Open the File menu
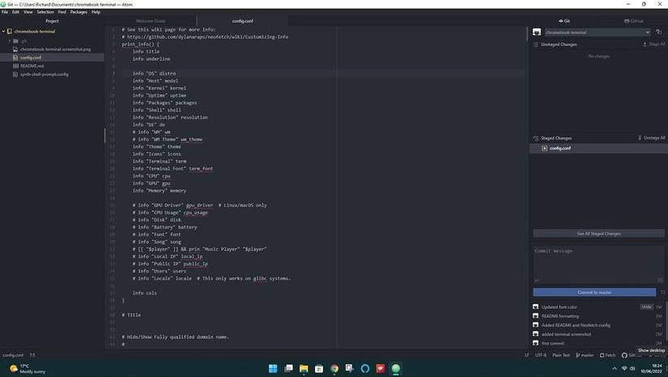This screenshot has height=377, width=668. 5,12
